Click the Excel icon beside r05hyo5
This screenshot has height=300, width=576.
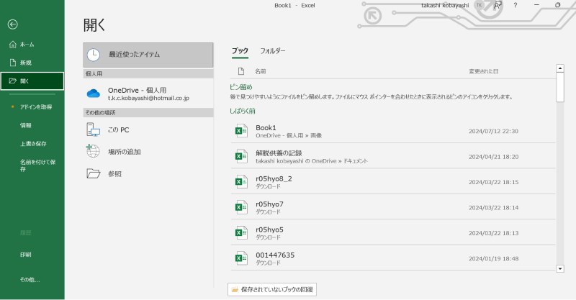241,233
